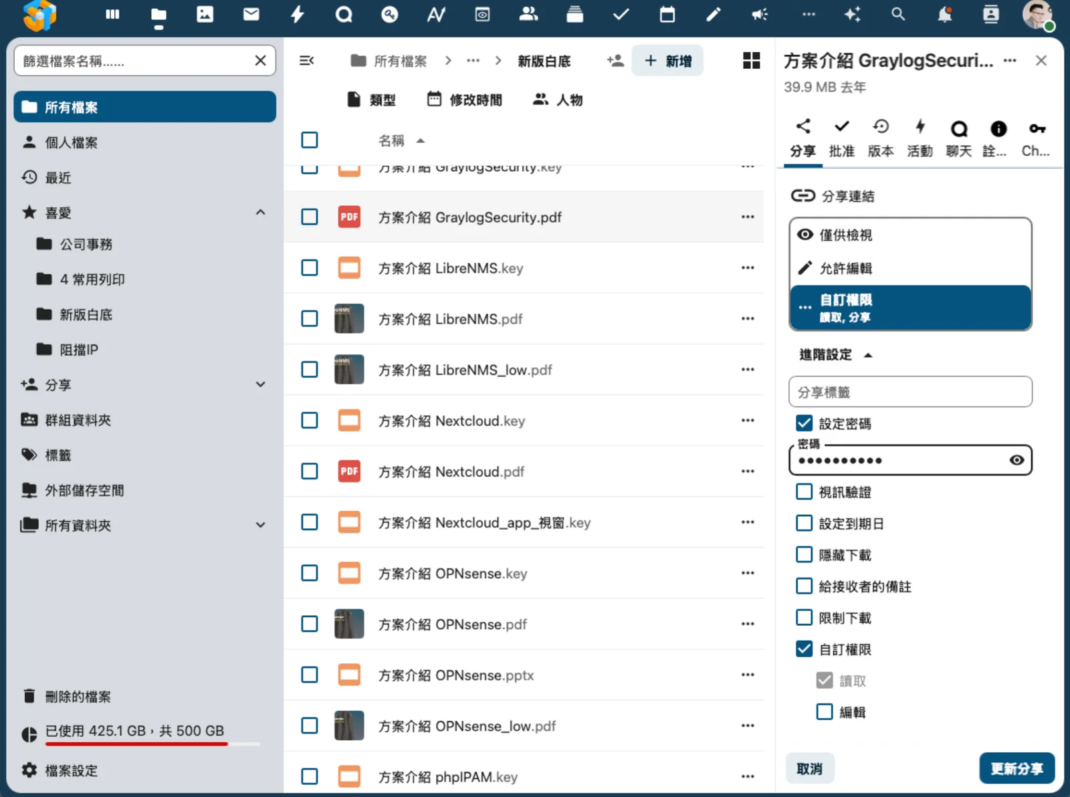Click the 新增 new button
Screen dimensions: 1070x797
(667, 61)
